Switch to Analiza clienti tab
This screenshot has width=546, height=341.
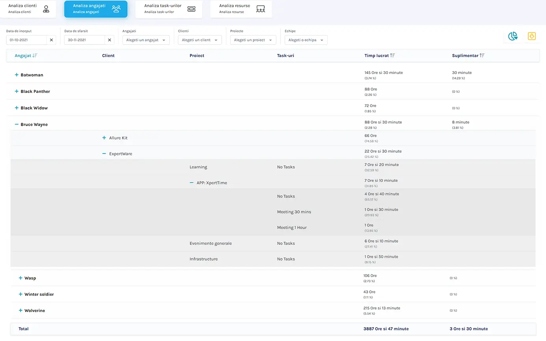[28, 9]
